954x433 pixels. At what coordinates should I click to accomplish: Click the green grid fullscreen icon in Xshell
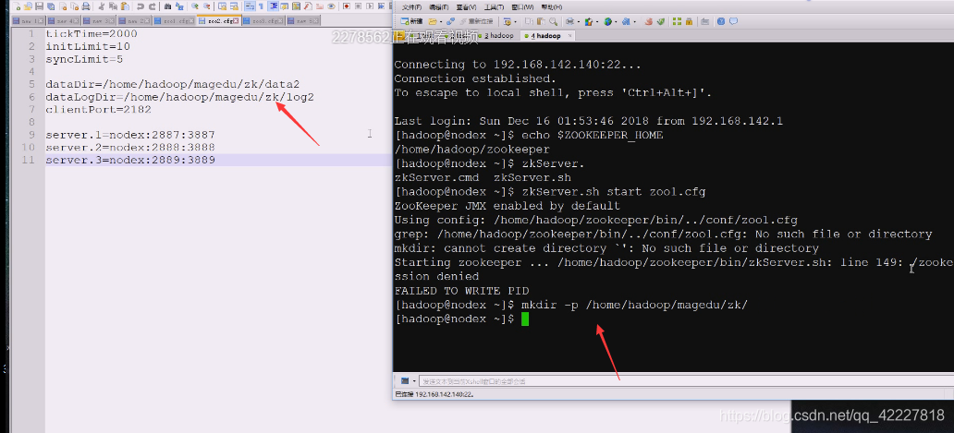click(x=678, y=21)
